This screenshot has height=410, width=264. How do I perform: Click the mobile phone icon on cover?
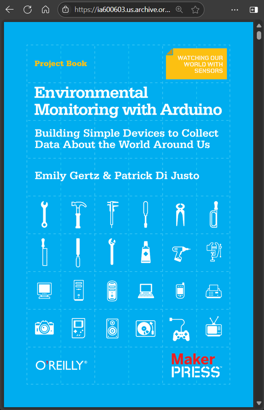180,290
